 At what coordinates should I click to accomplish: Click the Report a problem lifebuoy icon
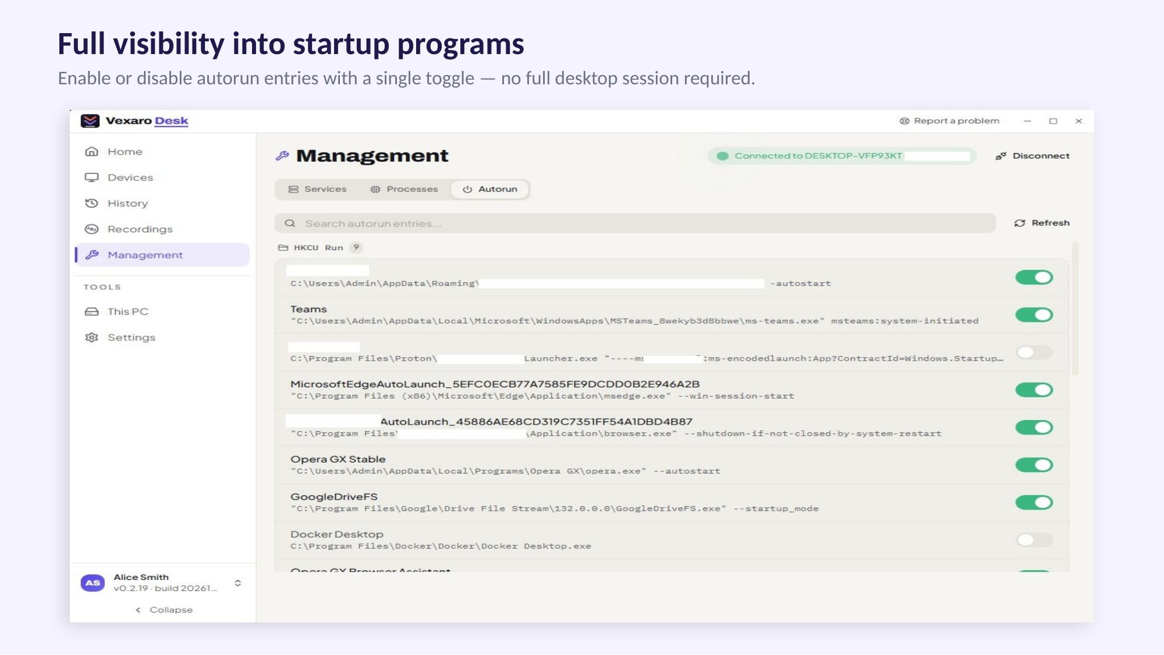(x=904, y=121)
